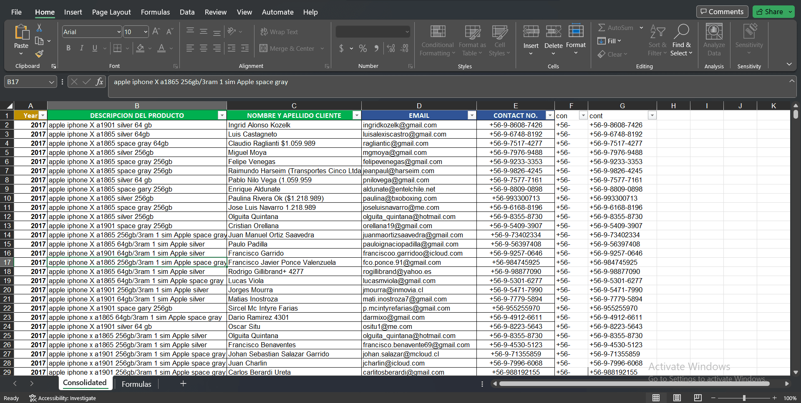Decrease indent of cell content
This screenshot has width=801, height=403.
[232, 48]
